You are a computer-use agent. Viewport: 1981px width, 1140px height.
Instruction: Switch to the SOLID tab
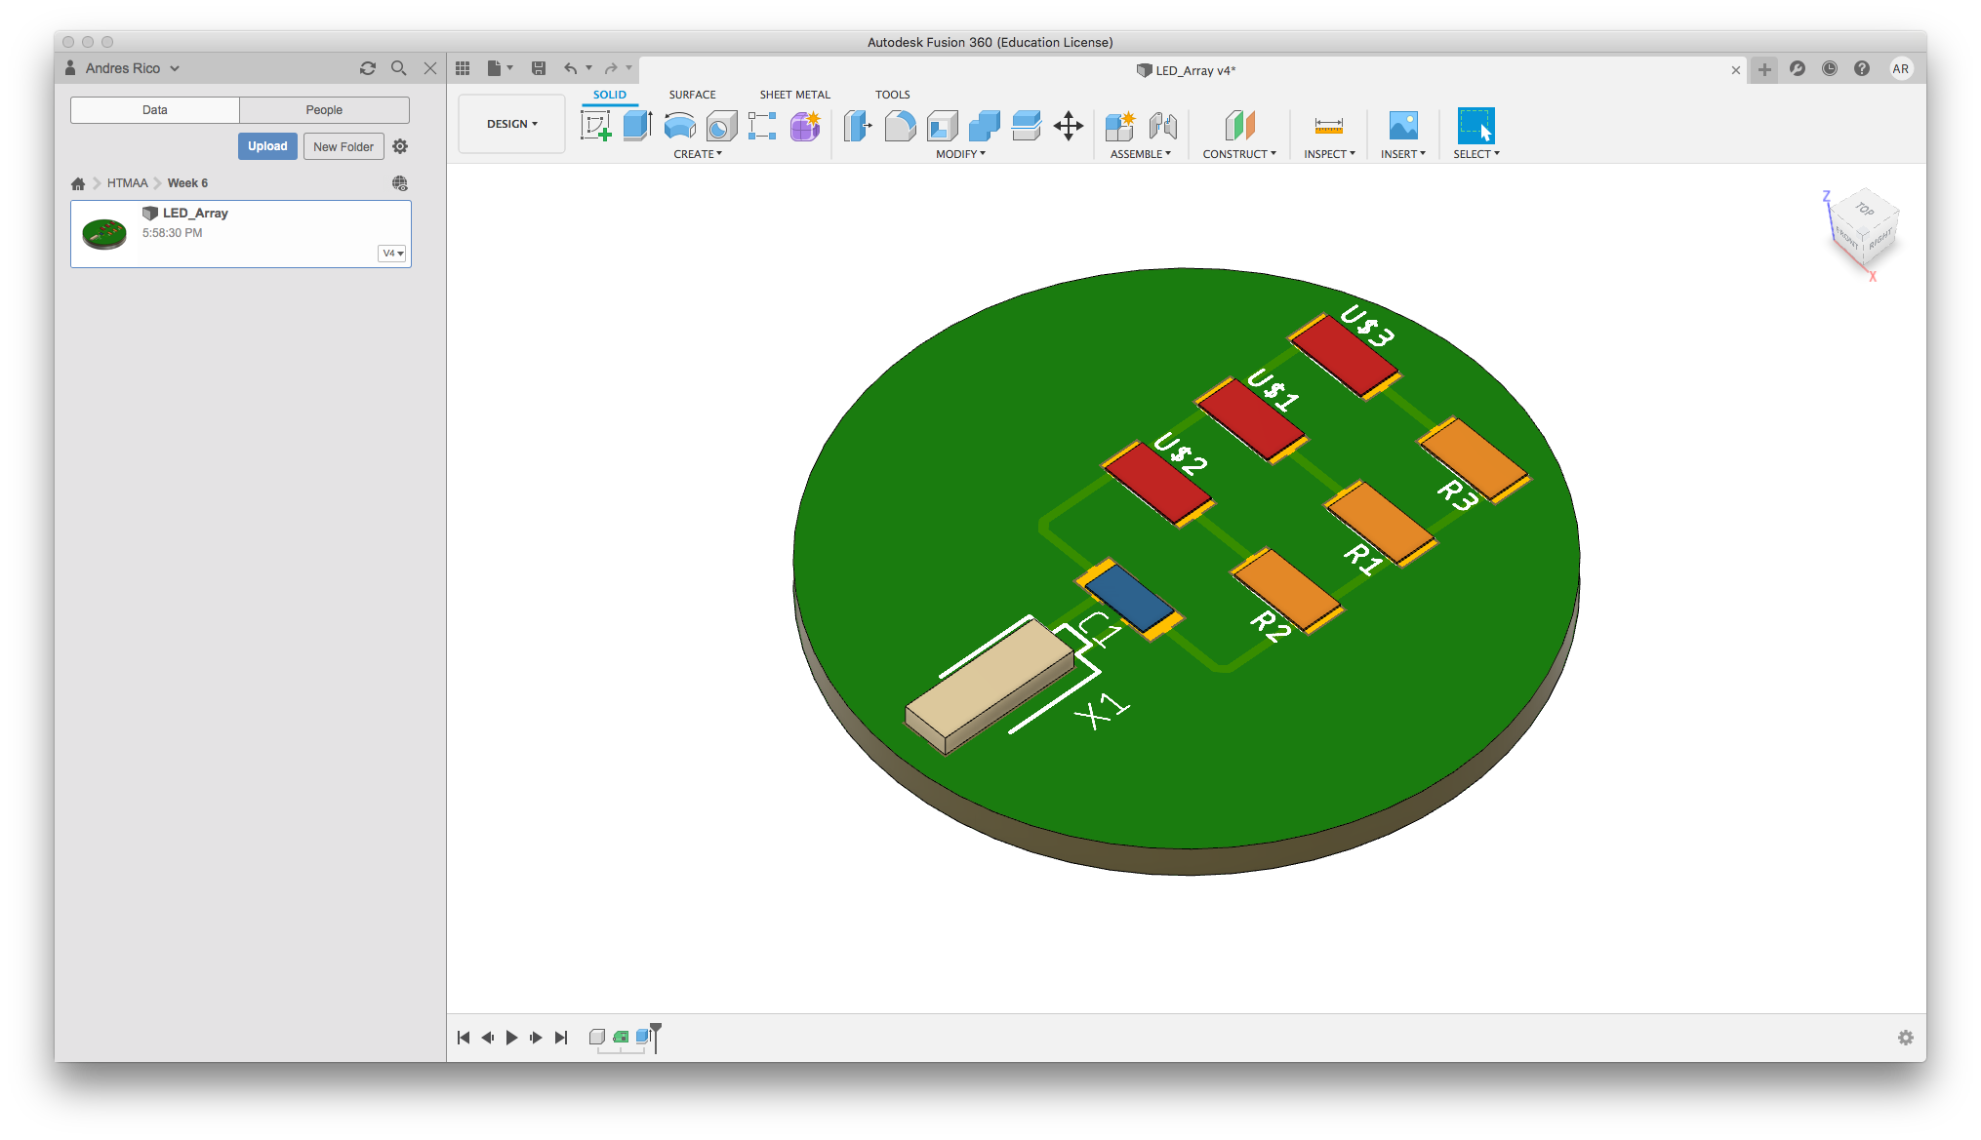[x=610, y=95]
